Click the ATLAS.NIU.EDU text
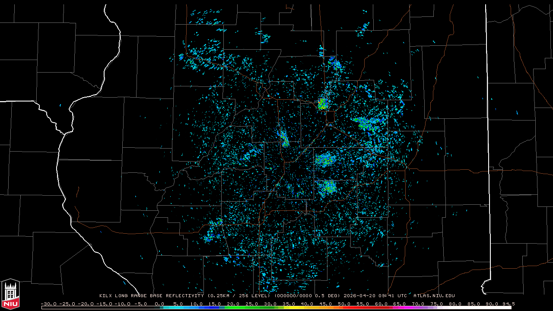 [x=434, y=296]
